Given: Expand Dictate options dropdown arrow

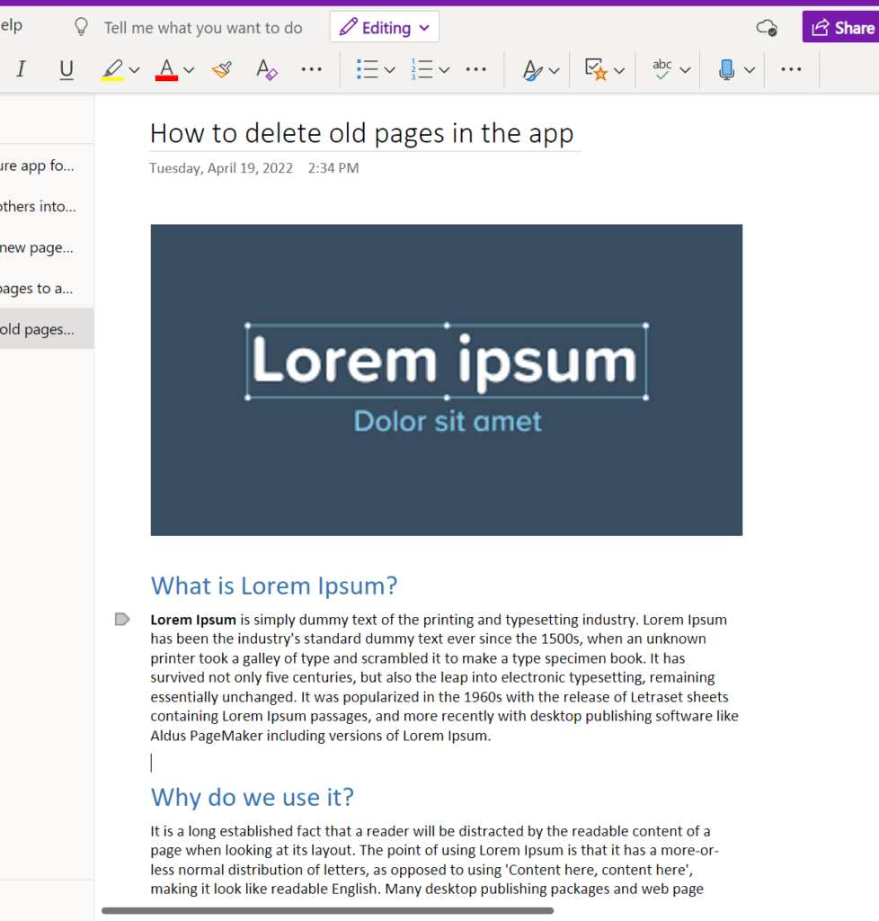Looking at the screenshot, I should (x=750, y=70).
